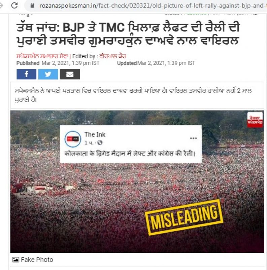Click the Fake Photo caption
The height and width of the screenshot is (270, 267).
coord(37,260)
